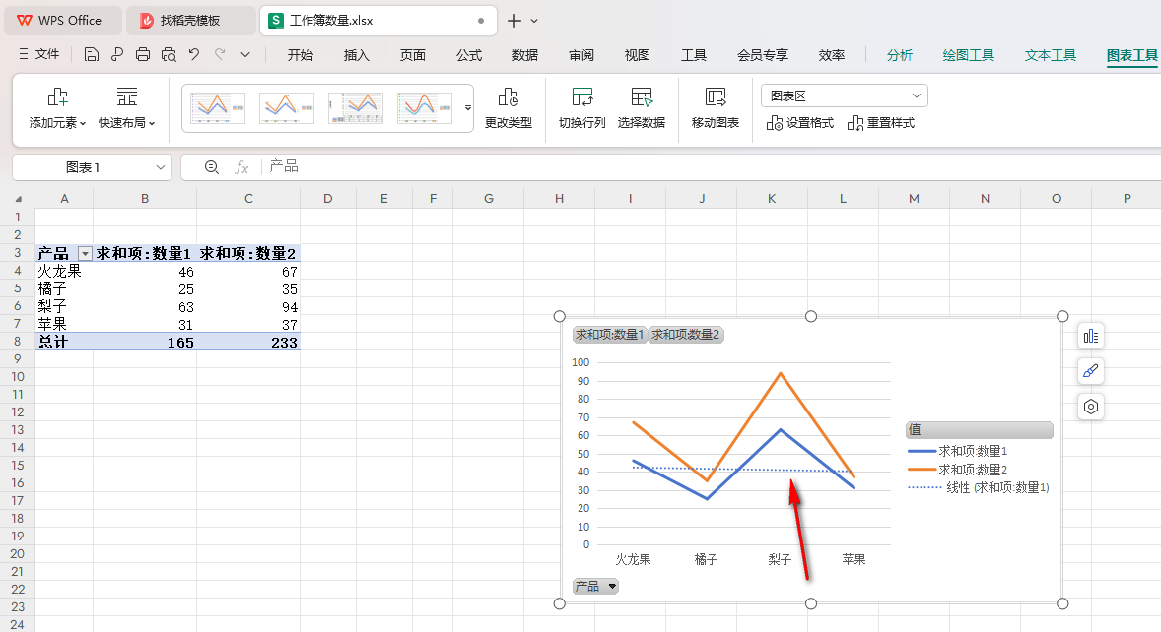Switch to the 分析 tab
Viewport: 1161px width, 632px height.
(x=900, y=55)
